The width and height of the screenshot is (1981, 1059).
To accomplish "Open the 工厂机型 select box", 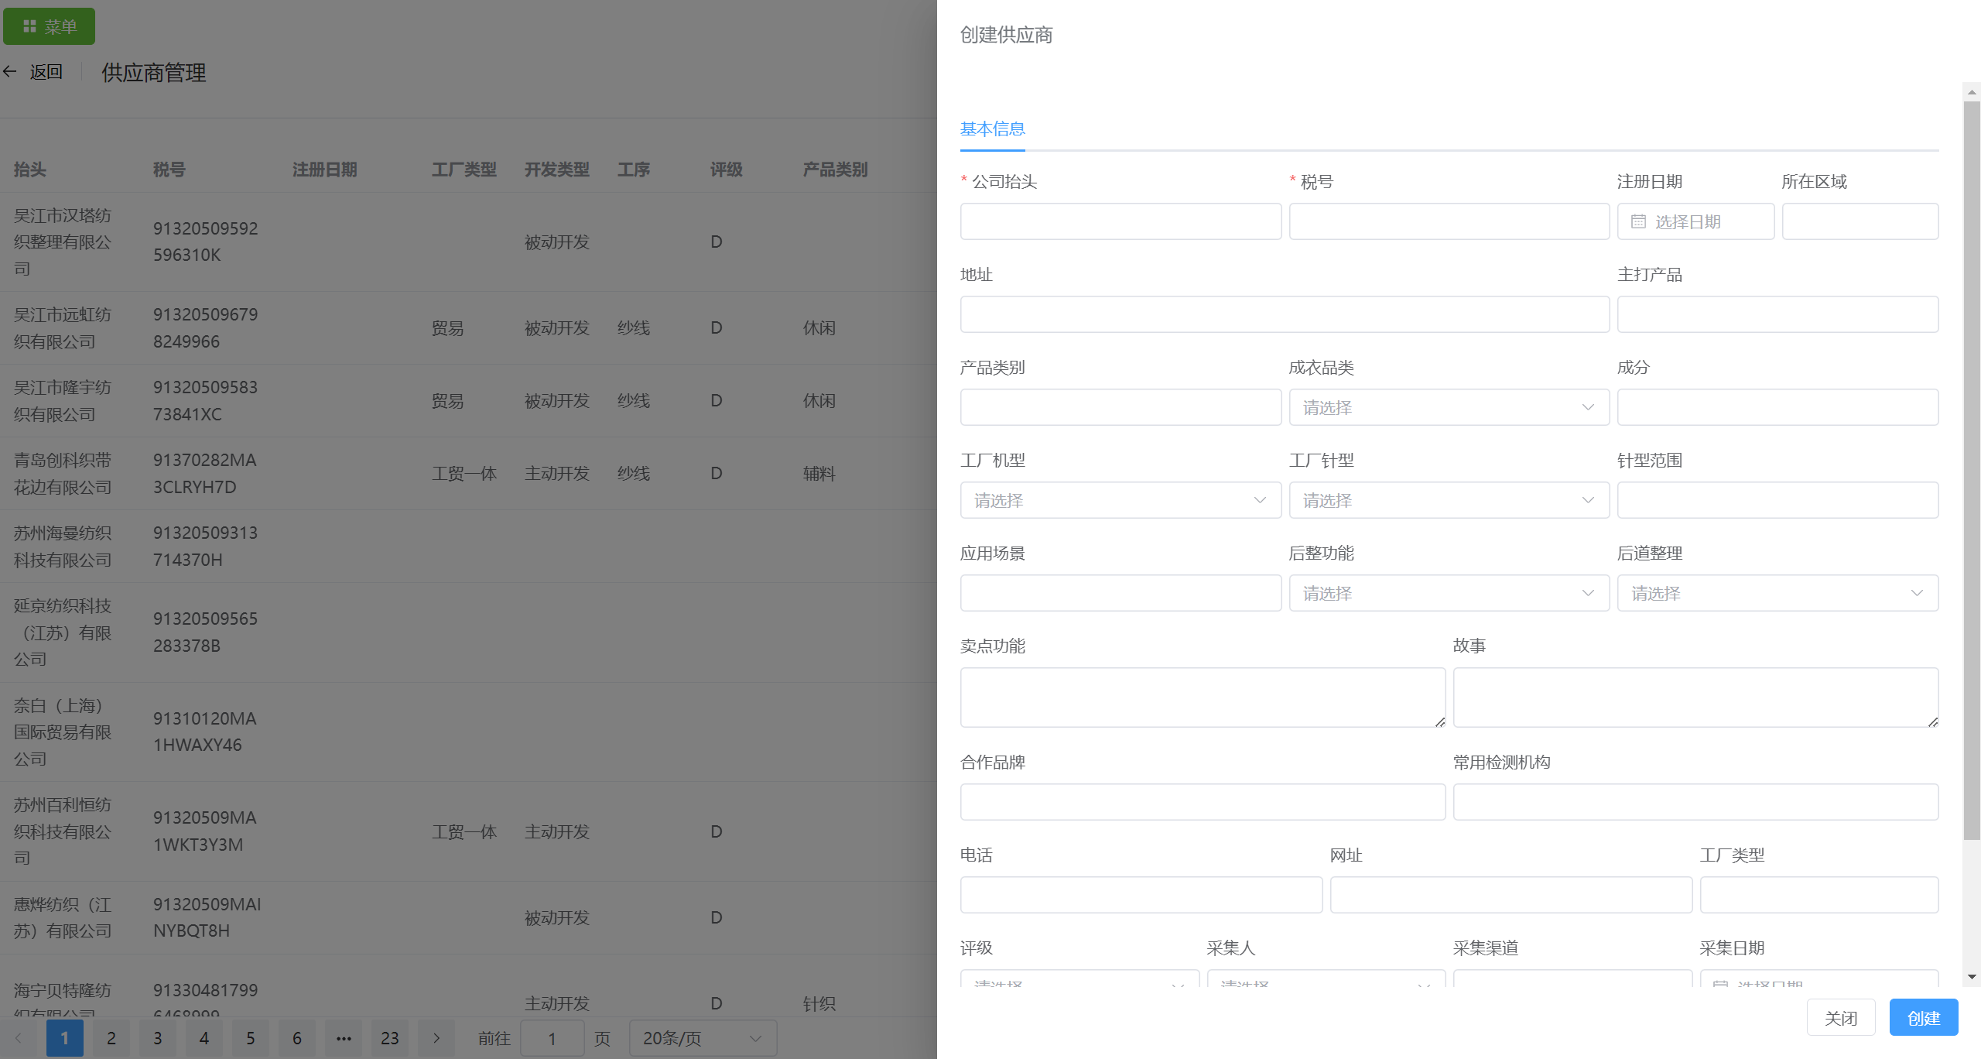I will click(x=1120, y=501).
